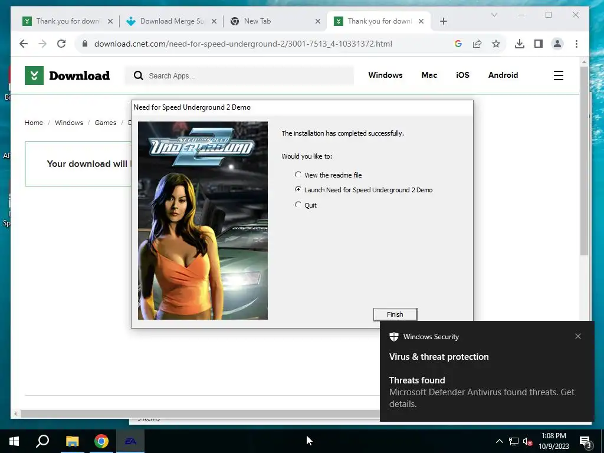Click the magnifier icon in the Search Apps box
604x453 pixels.
coord(138,75)
